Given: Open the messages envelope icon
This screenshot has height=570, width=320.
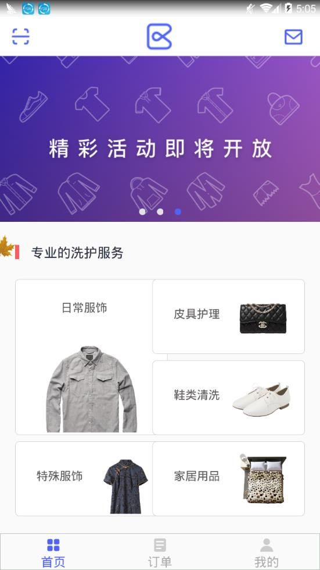Looking at the screenshot, I should point(293,37).
